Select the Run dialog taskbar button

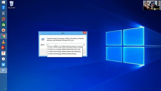click(3, 70)
